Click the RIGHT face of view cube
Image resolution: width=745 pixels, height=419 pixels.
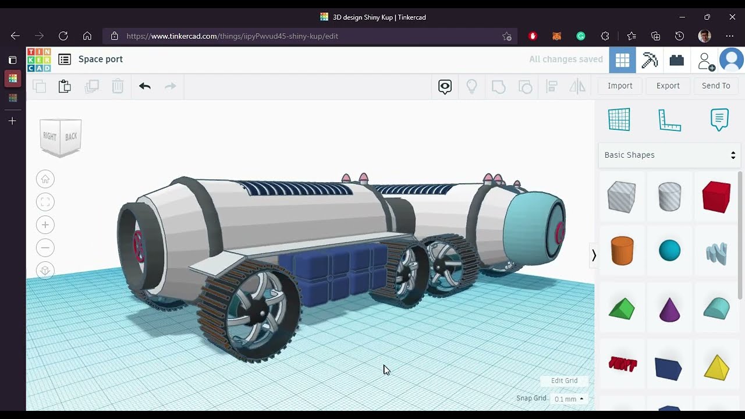click(50, 136)
